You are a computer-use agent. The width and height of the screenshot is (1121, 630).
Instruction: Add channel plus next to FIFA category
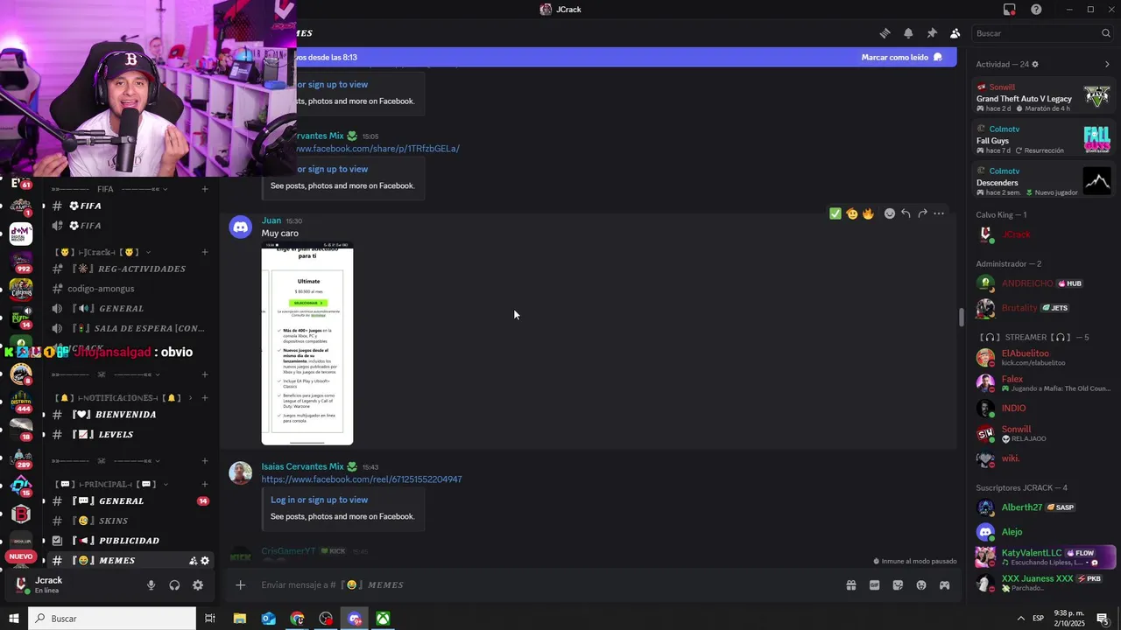coord(205,189)
